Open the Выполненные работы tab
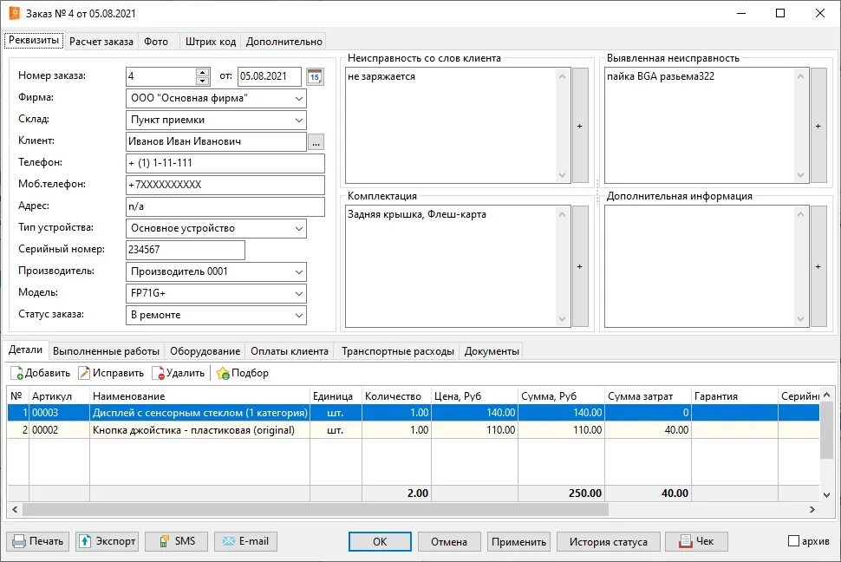 pyautogui.click(x=106, y=351)
